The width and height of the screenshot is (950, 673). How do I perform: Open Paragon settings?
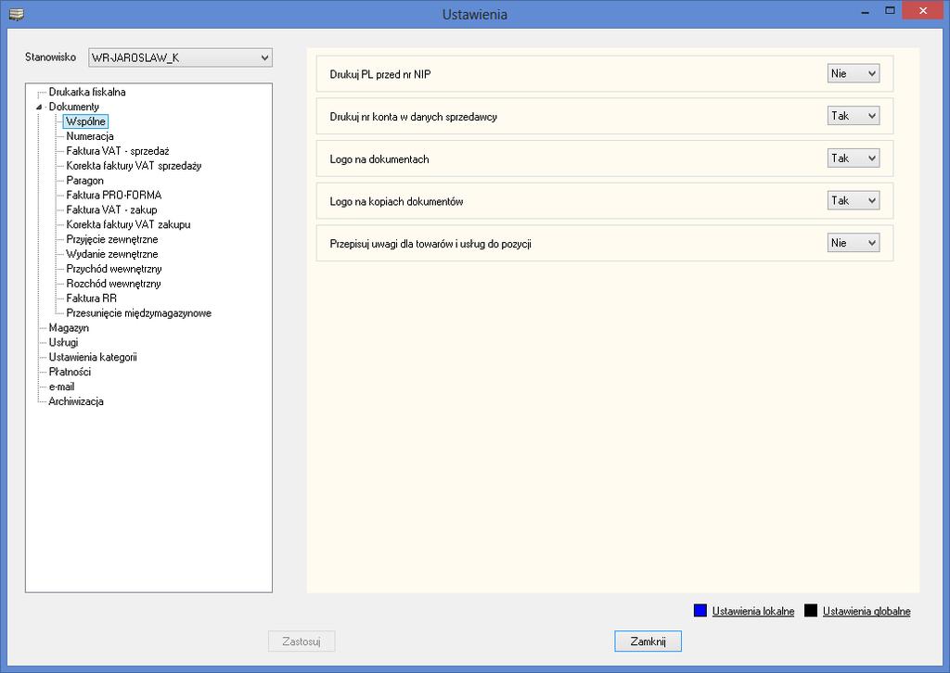click(84, 181)
